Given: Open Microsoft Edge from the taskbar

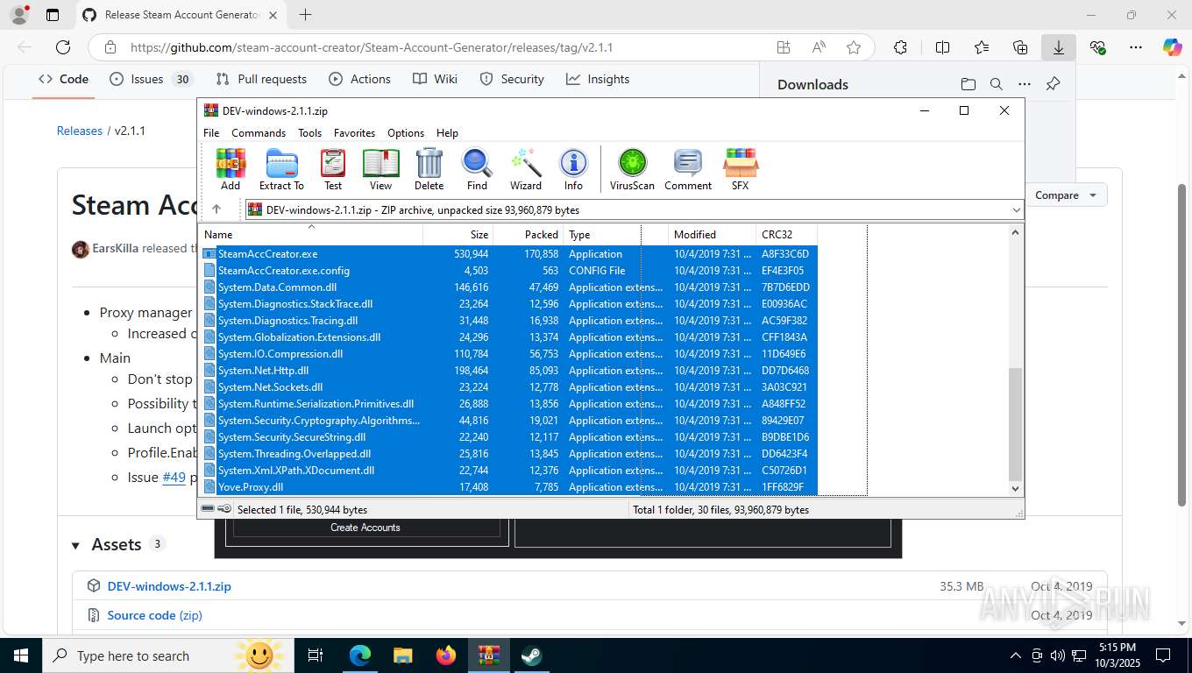Looking at the screenshot, I should click(x=359, y=655).
